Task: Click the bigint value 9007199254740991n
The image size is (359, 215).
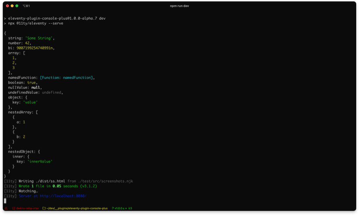Action: [34, 48]
